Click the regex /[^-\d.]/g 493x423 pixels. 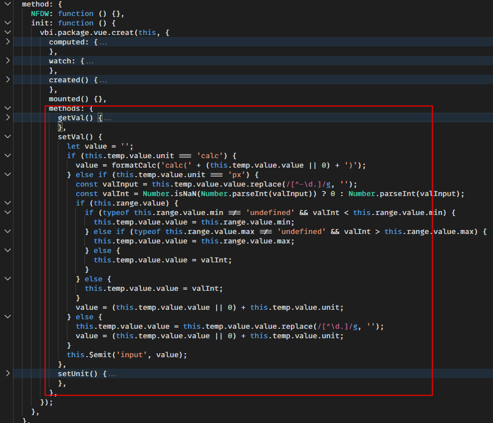coord(308,184)
